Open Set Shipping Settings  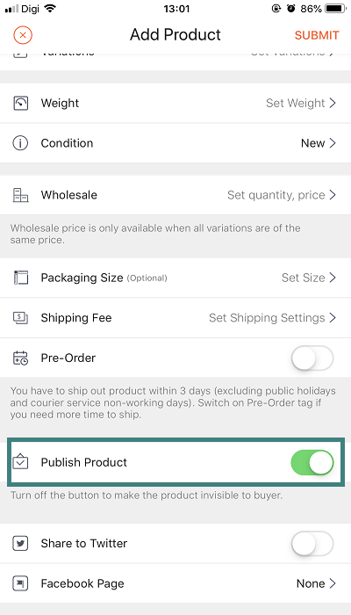tap(273, 318)
